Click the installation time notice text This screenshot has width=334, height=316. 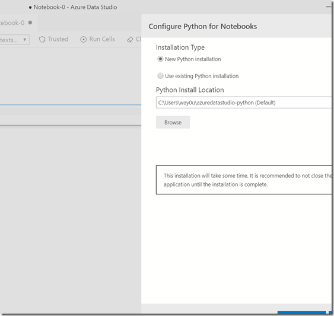pyautogui.click(x=247, y=180)
